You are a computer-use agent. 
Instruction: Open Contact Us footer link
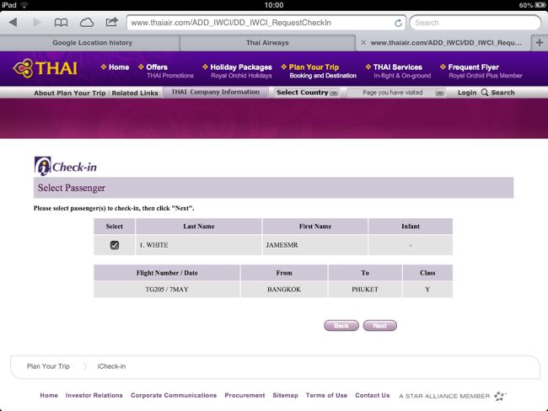point(372,395)
